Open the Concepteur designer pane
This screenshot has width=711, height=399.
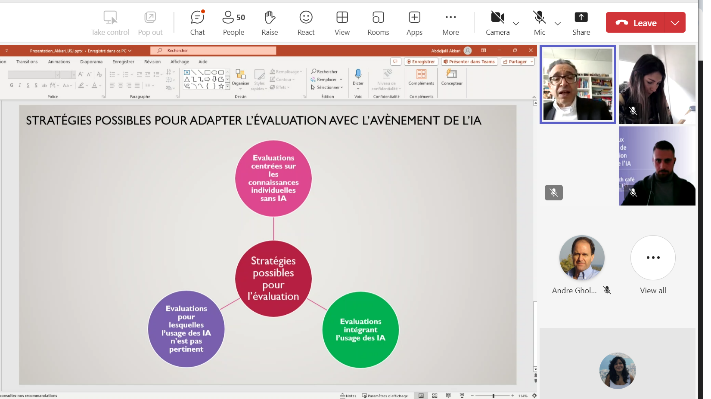pos(452,78)
